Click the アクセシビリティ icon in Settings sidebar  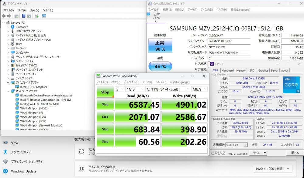[5, 152]
